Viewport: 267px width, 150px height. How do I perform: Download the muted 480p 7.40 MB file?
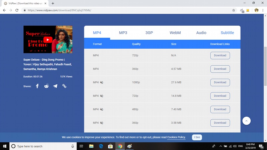tap(220, 109)
